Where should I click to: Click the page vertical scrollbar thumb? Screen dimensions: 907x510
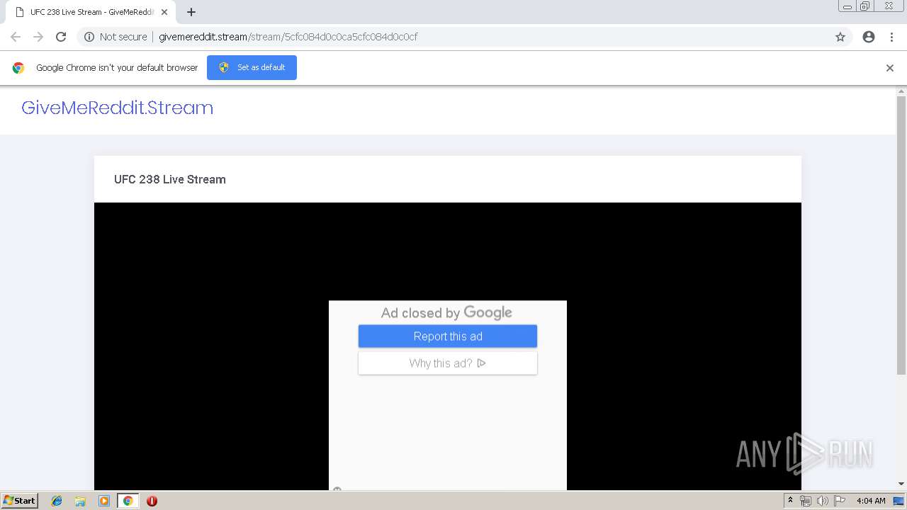point(901,235)
